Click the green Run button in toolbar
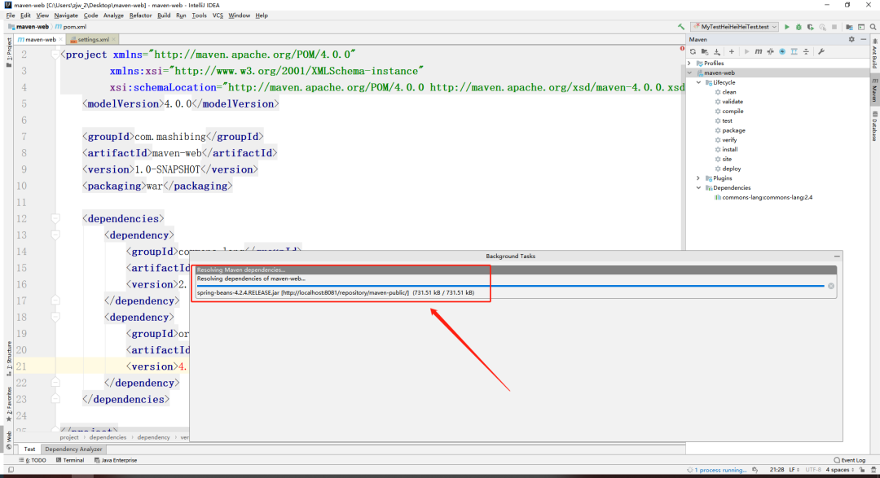Screen dimensions: 880x478 (787, 27)
